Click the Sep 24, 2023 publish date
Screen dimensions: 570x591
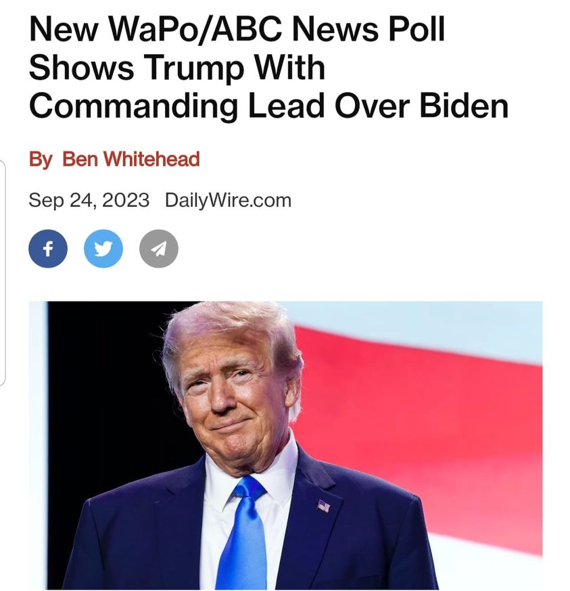(89, 200)
